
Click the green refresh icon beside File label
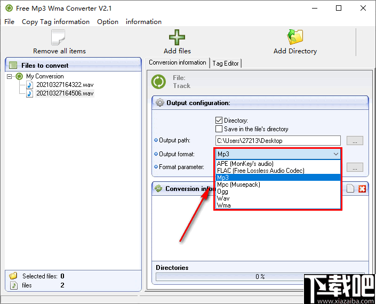point(158,82)
